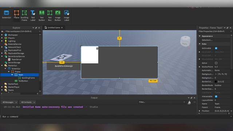This screenshot has height=131, width=233.
Task: Click the Explorer filter funnel icon
Action: [2, 32]
